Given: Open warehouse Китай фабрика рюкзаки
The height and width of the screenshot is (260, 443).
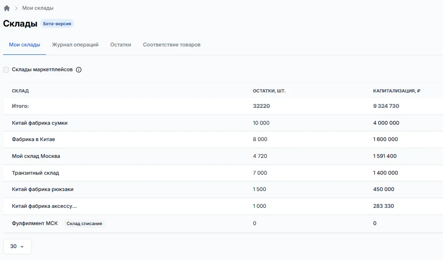Looking at the screenshot, I should click(43, 189).
